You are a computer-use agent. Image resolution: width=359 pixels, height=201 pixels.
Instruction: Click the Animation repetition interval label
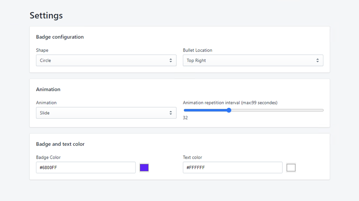coord(230,103)
